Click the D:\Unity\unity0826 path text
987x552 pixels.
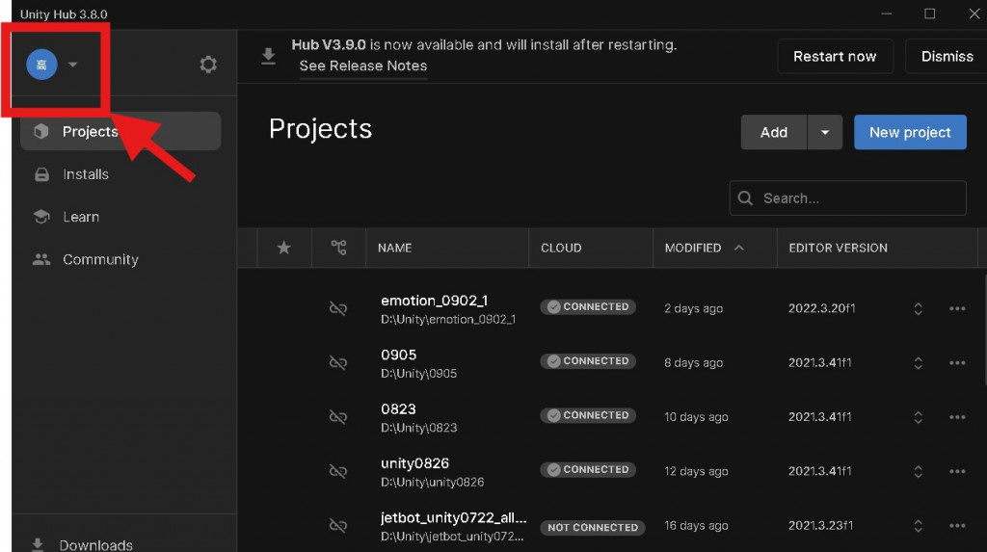pos(433,482)
